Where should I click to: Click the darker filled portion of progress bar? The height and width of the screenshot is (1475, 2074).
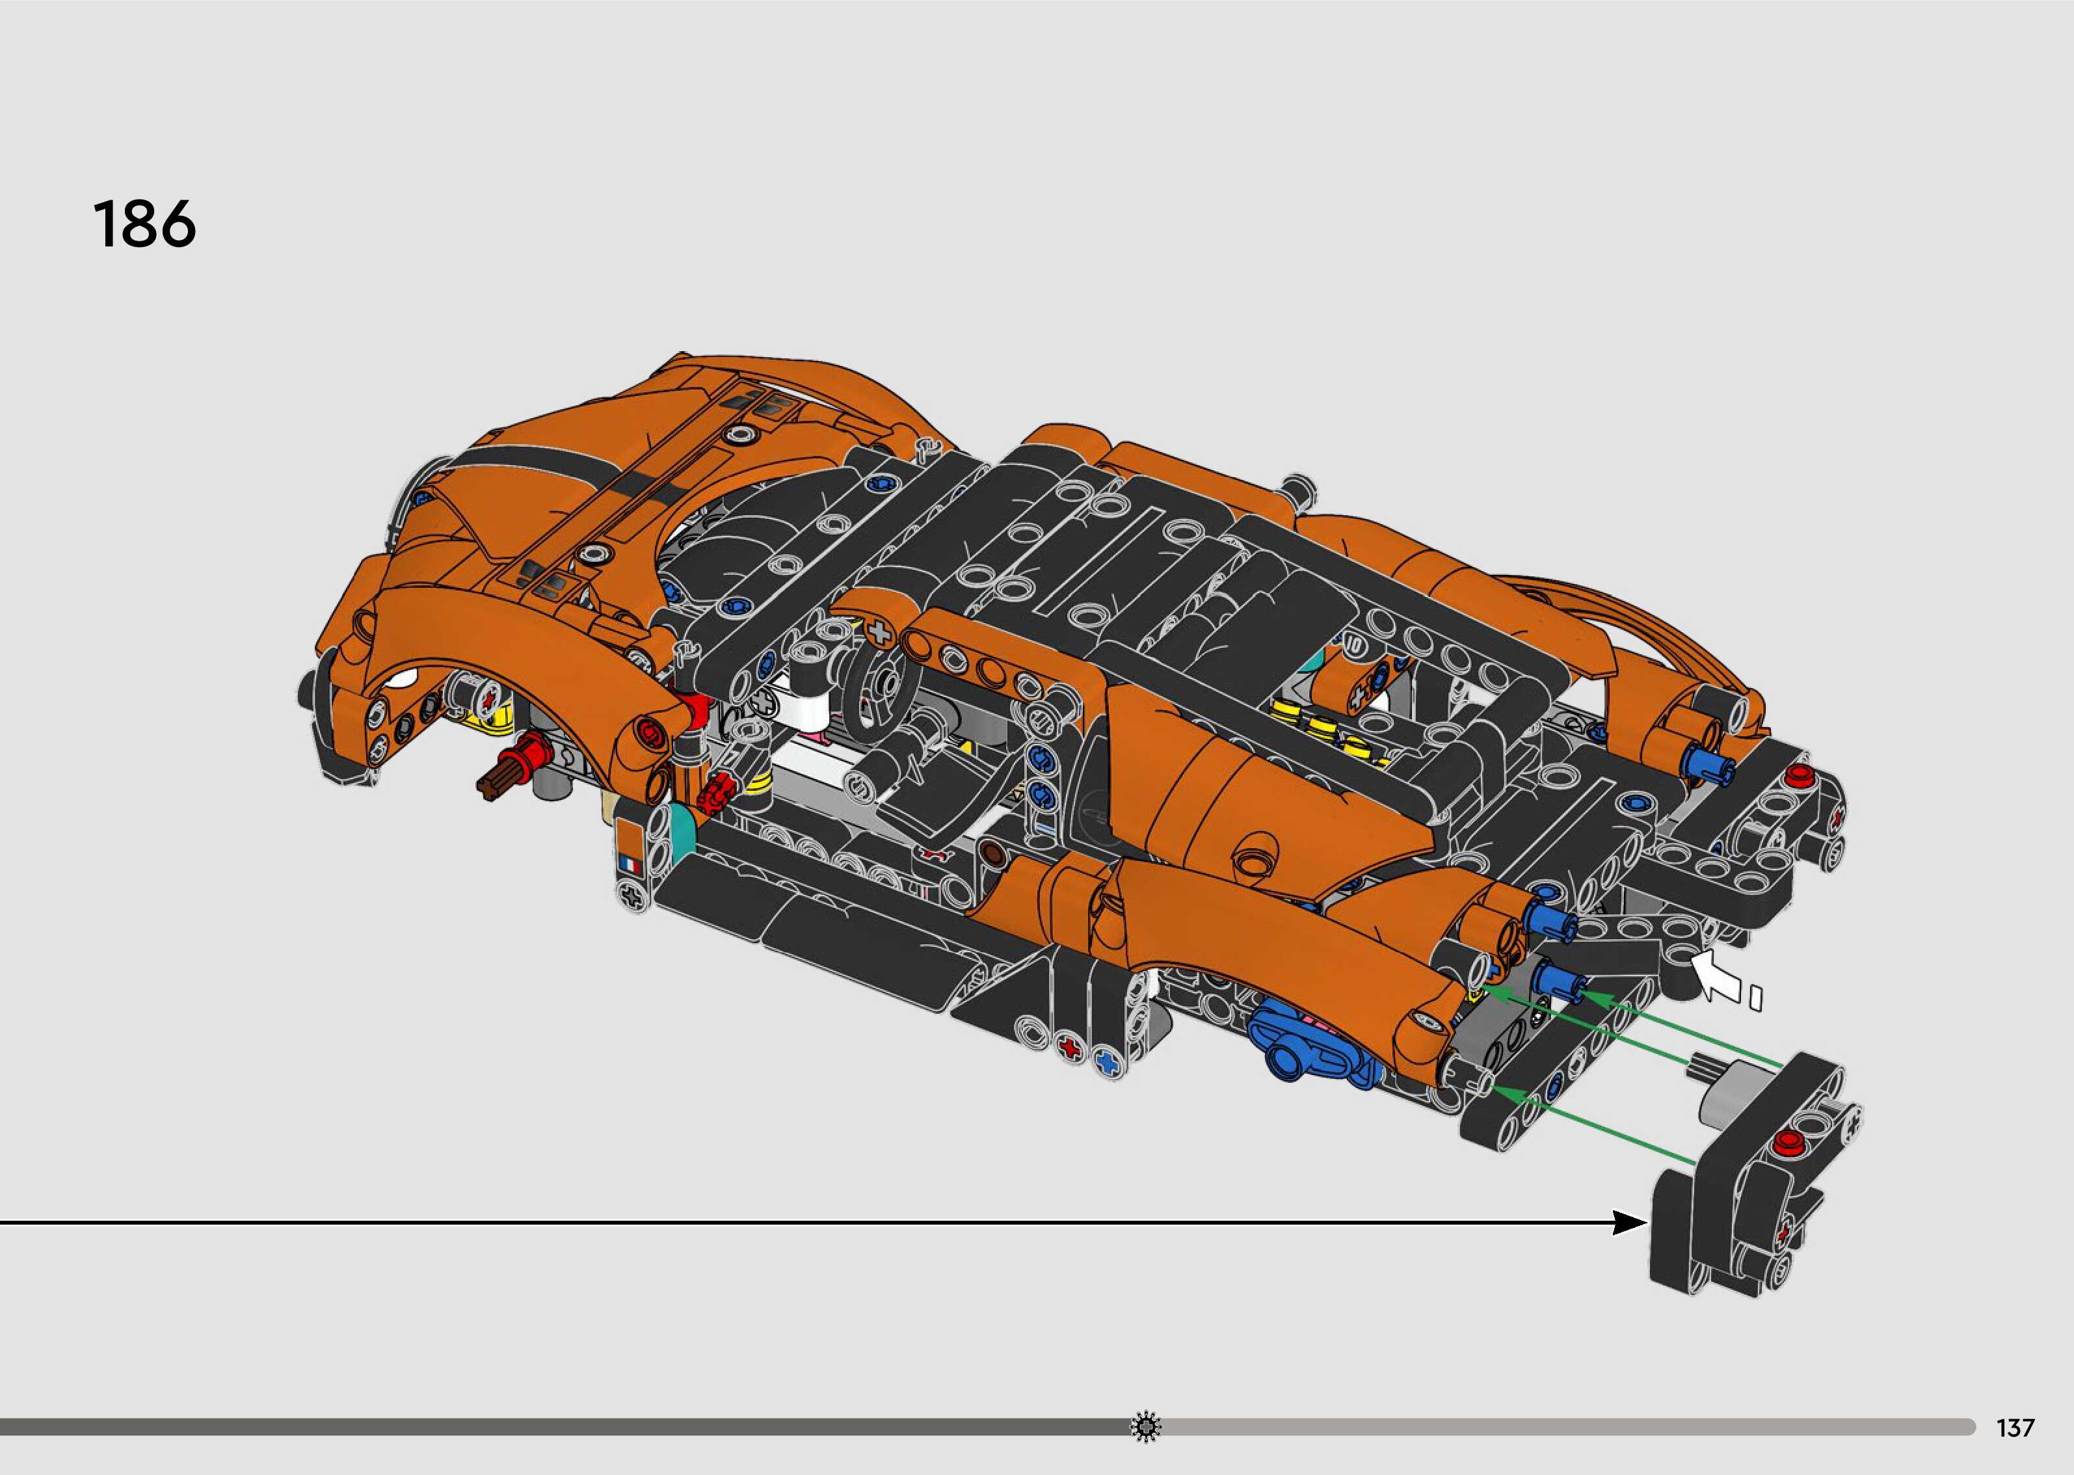[x=563, y=1427]
